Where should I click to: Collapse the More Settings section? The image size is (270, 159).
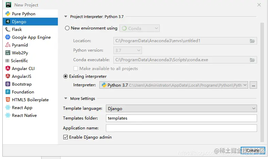coord(66,99)
